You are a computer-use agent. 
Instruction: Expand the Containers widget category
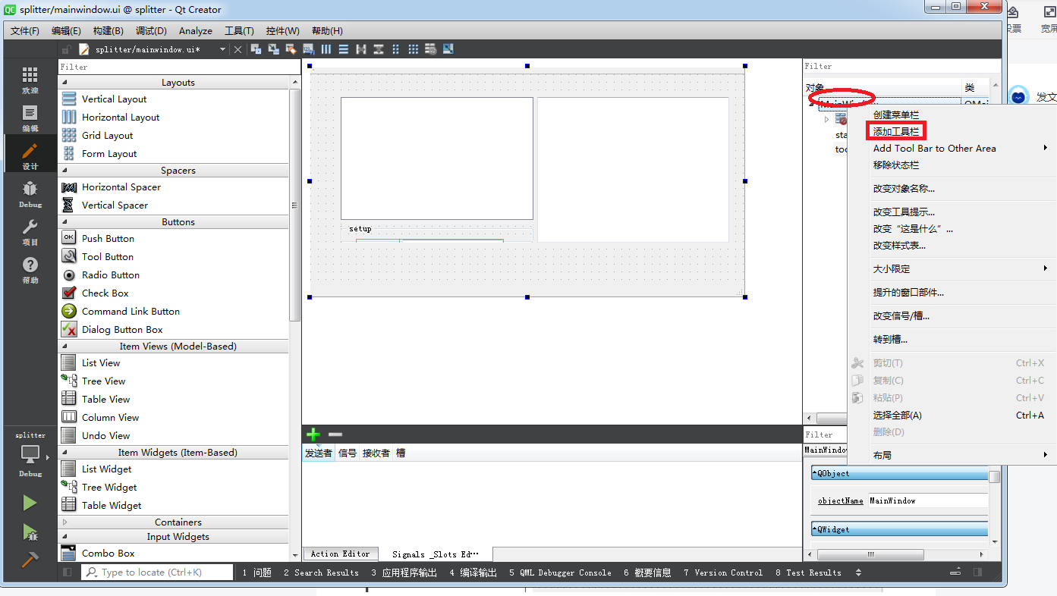click(x=64, y=522)
